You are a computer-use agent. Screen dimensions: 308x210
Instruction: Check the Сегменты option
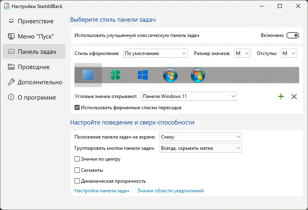click(x=77, y=170)
